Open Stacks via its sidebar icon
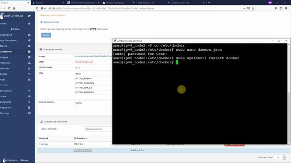291x163 pixels. (29, 46)
